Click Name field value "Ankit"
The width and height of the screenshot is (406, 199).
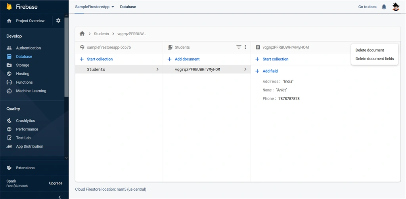(282, 90)
